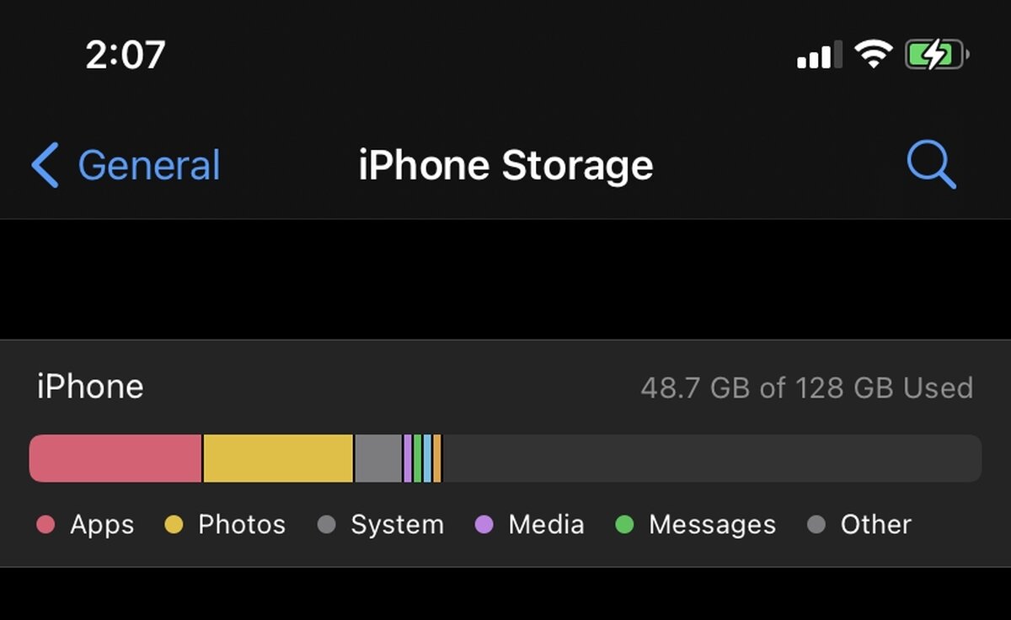The width and height of the screenshot is (1011, 620).
Task: Go back to General settings label
Action: tap(149, 165)
